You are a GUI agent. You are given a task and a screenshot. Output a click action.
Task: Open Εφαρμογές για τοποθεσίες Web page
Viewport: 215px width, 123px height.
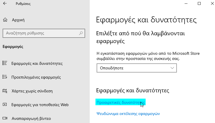(40, 105)
